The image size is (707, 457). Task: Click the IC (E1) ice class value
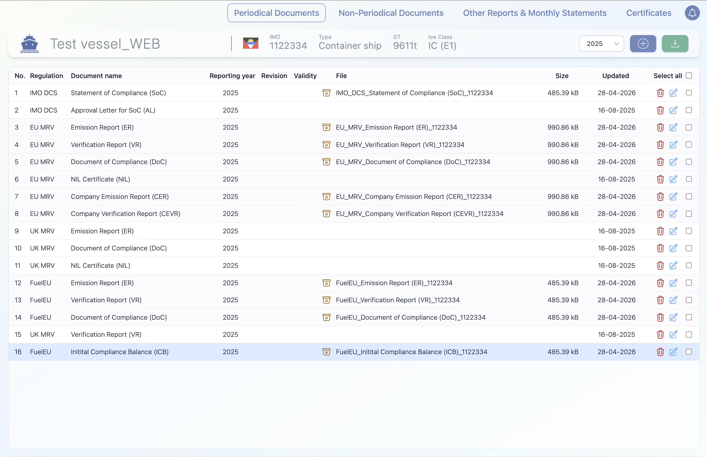click(x=442, y=46)
